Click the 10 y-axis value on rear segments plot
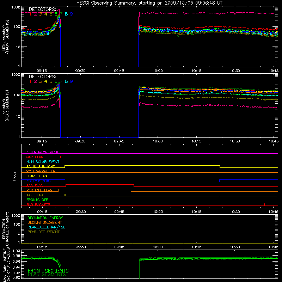Viewport: 282px width, 282px height. [x=18, y=116]
